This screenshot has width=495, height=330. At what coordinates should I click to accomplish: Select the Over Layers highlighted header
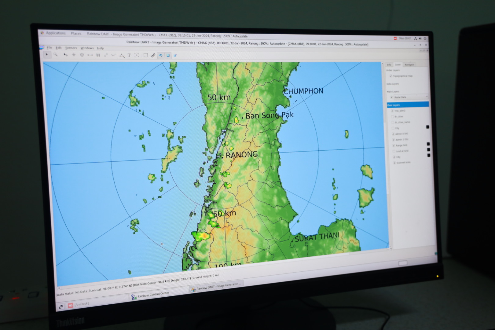click(407, 105)
